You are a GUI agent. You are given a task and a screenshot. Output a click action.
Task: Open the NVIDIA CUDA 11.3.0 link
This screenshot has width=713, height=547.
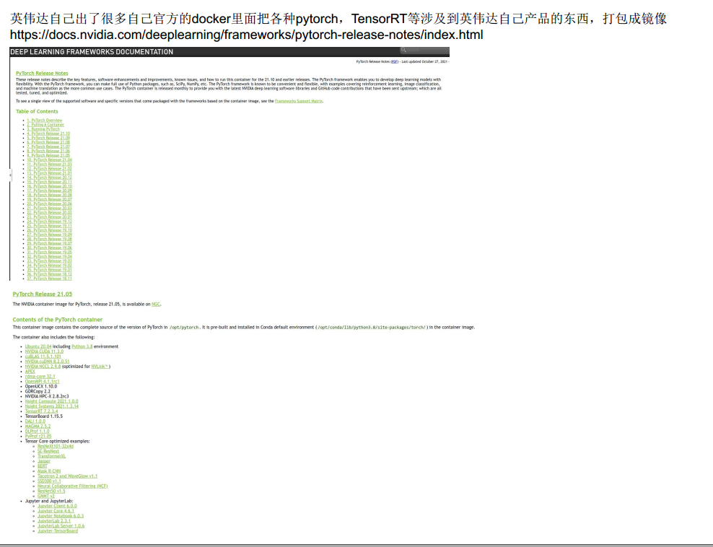pyautogui.click(x=44, y=351)
